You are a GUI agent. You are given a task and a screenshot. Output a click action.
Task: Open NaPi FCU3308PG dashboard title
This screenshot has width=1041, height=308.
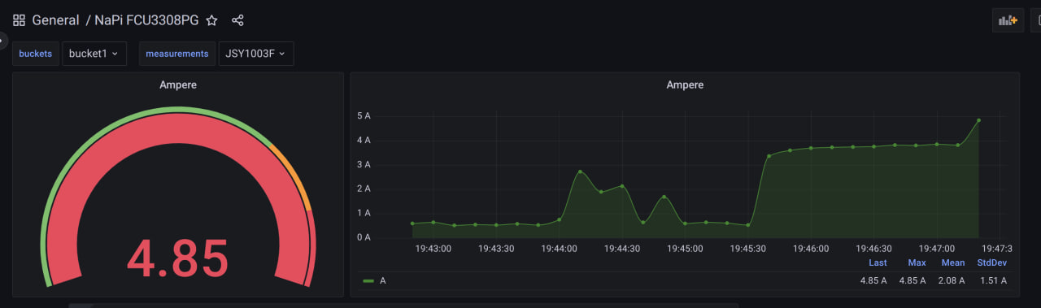point(146,20)
